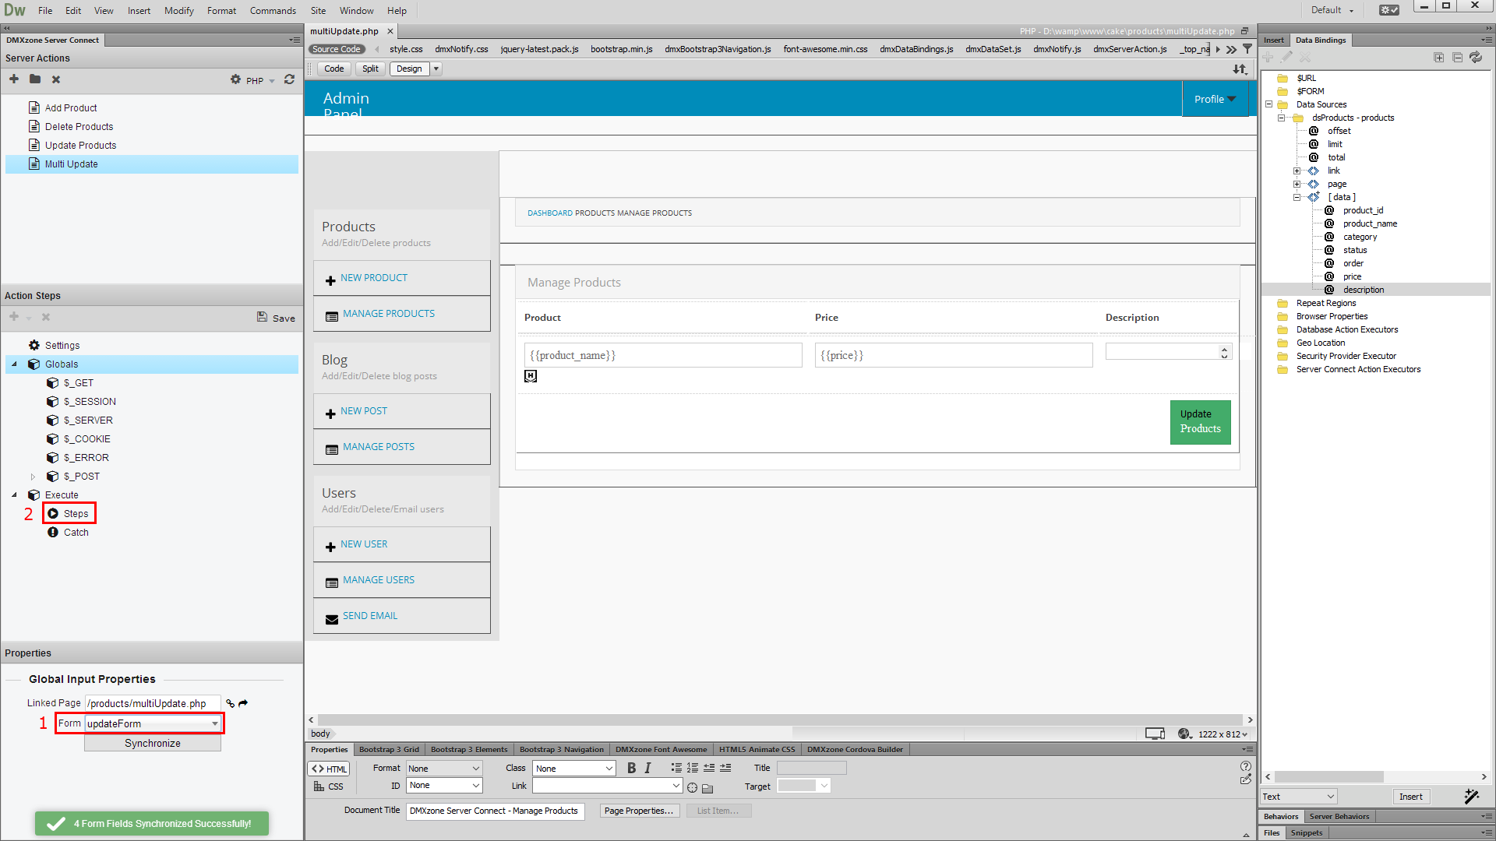The width and height of the screenshot is (1496, 841).
Task: Click the Live view options swap icon
Action: point(1240,69)
